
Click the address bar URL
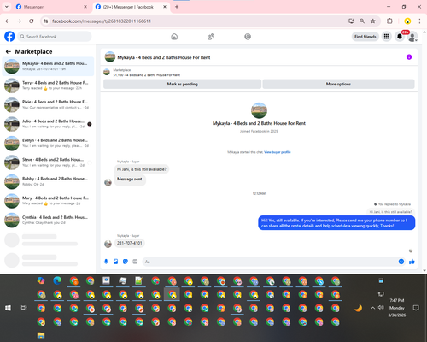tap(102, 21)
